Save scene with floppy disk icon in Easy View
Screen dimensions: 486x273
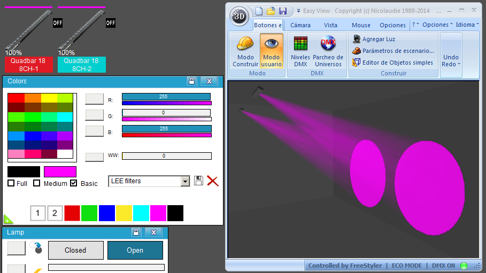(283, 11)
